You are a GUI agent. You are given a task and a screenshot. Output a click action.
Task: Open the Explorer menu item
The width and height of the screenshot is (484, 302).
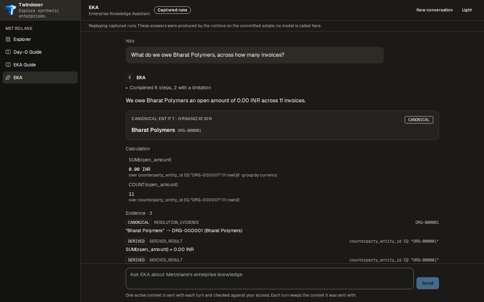40,39
